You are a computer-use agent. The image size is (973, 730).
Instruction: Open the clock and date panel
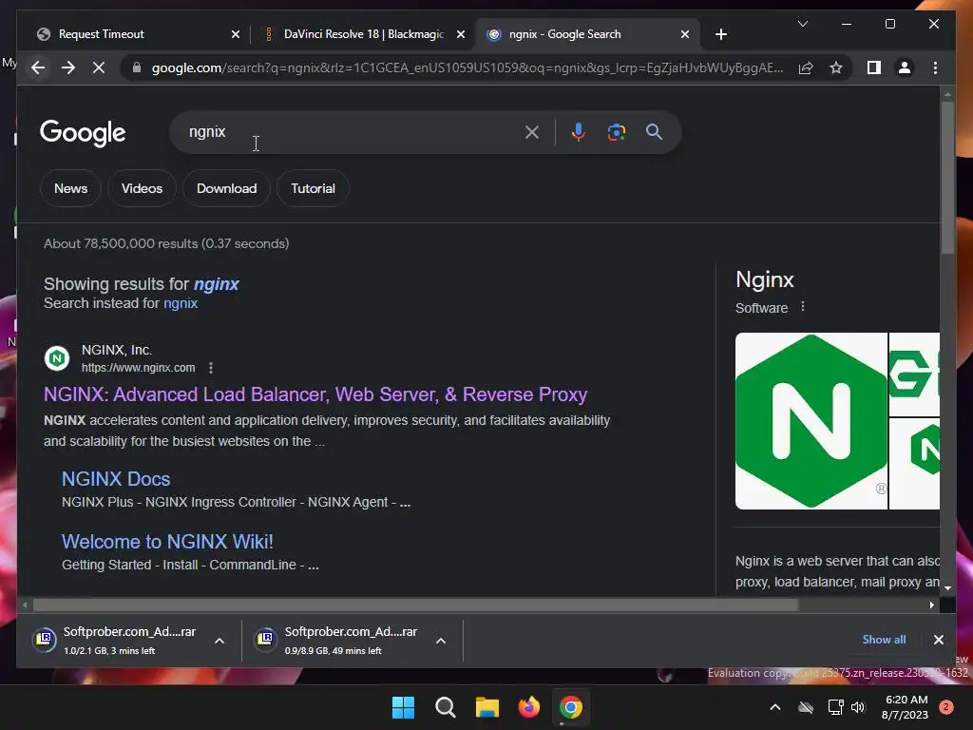coord(905,707)
